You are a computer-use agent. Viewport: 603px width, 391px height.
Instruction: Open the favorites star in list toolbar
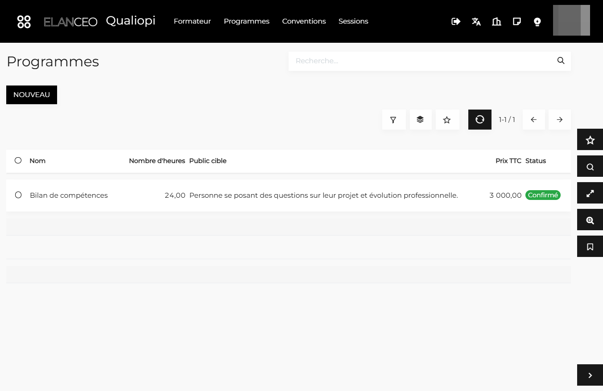click(447, 120)
